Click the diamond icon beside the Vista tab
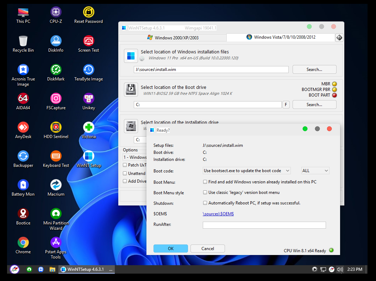This screenshot has height=281, width=376. 339,38
